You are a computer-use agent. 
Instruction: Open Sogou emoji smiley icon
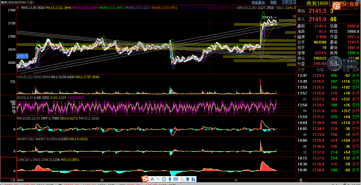pos(164,179)
